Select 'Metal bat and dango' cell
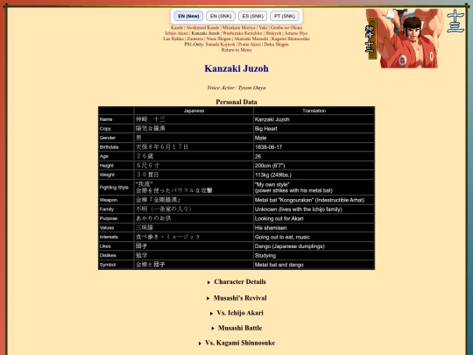473x355 pixels. 314,265
